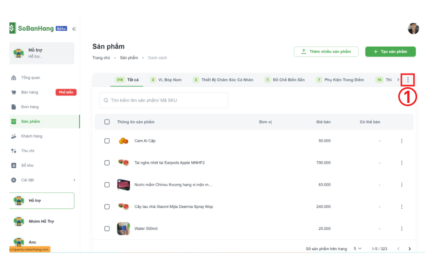Tick checkbox for Cam Ai Cập product
The image size is (425, 269).
click(107, 141)
